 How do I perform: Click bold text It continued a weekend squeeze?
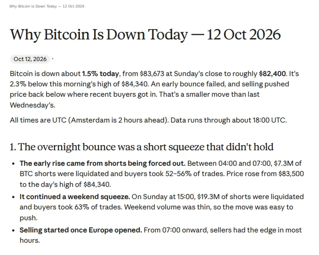coord(75,197)
